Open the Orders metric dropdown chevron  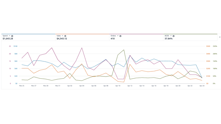[118, 36]
